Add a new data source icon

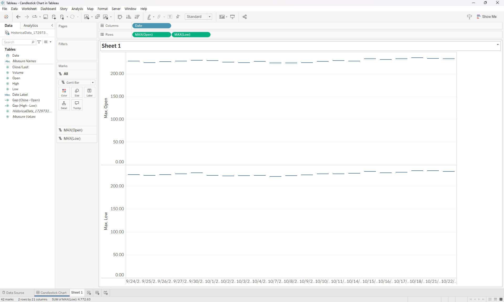tap(54, 17)
